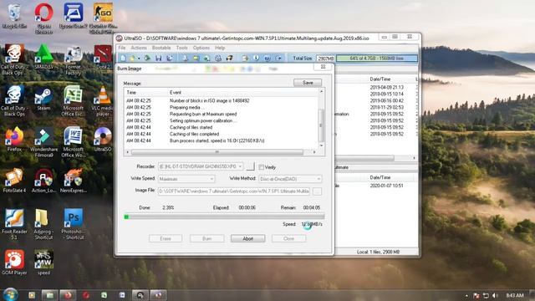Open the 'speed' desktop shortcut

pyautogui.click(x=43, y=262)
